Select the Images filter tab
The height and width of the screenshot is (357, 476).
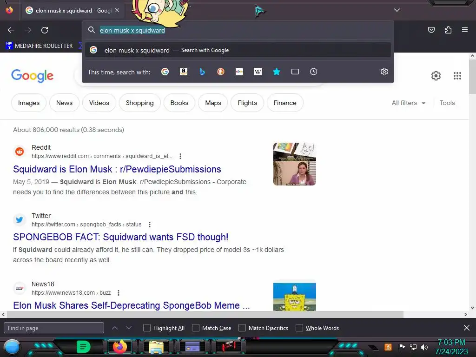point(29,103)
